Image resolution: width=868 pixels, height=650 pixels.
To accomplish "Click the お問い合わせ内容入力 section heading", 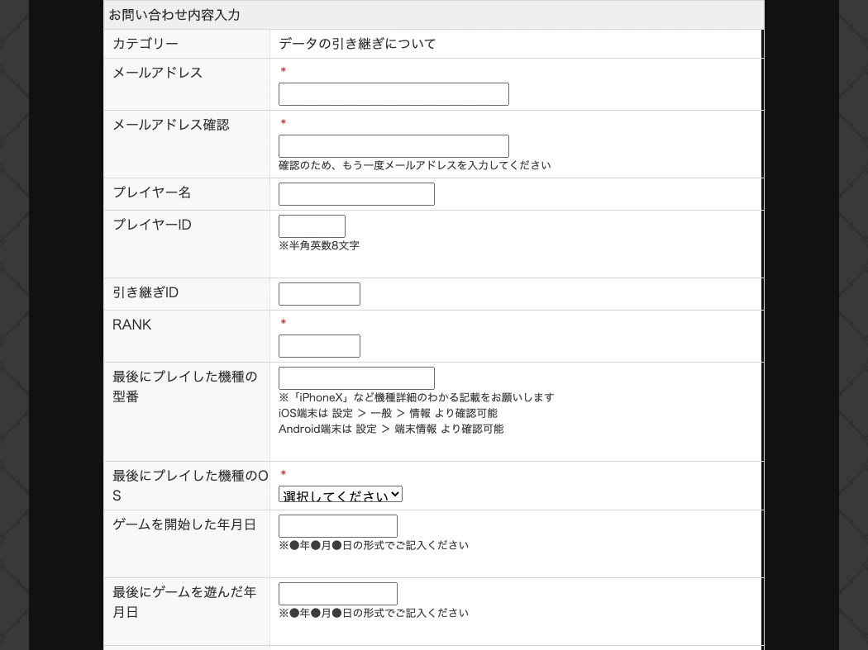I will 174,15.
